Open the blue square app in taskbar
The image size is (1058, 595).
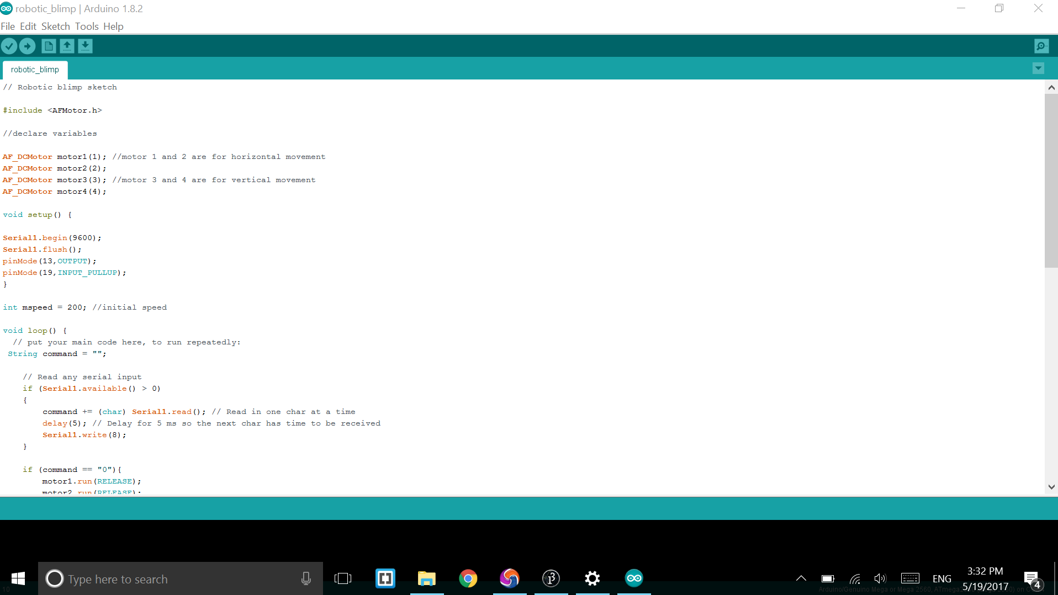click(385, 578)
